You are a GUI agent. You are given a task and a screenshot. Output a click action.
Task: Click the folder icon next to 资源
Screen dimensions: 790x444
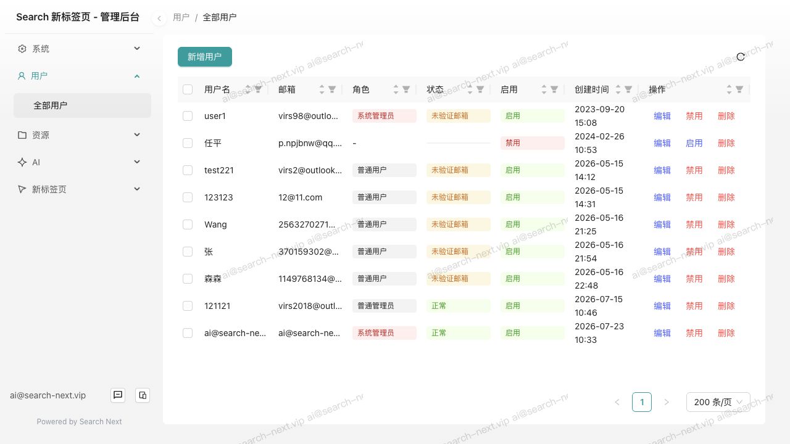point(22,135)
